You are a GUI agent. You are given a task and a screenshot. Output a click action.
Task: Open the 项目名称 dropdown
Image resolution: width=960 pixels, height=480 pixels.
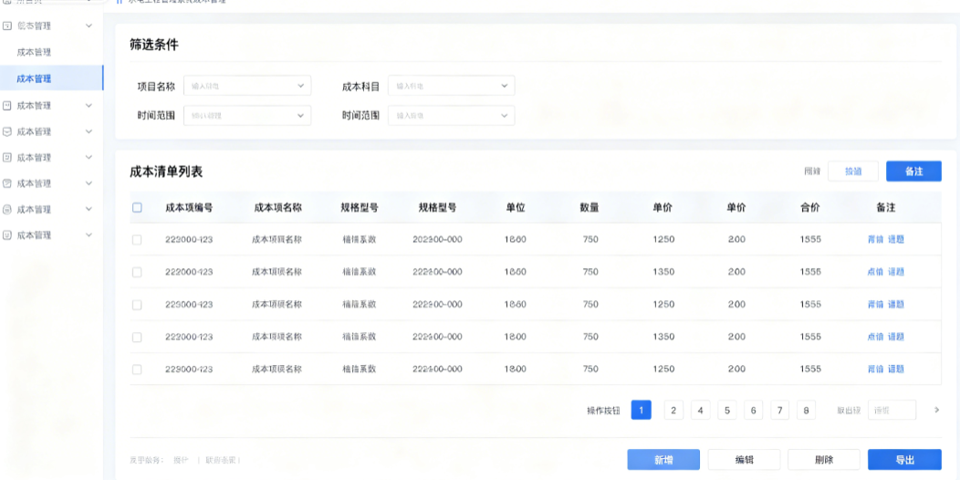click(247, 86)
